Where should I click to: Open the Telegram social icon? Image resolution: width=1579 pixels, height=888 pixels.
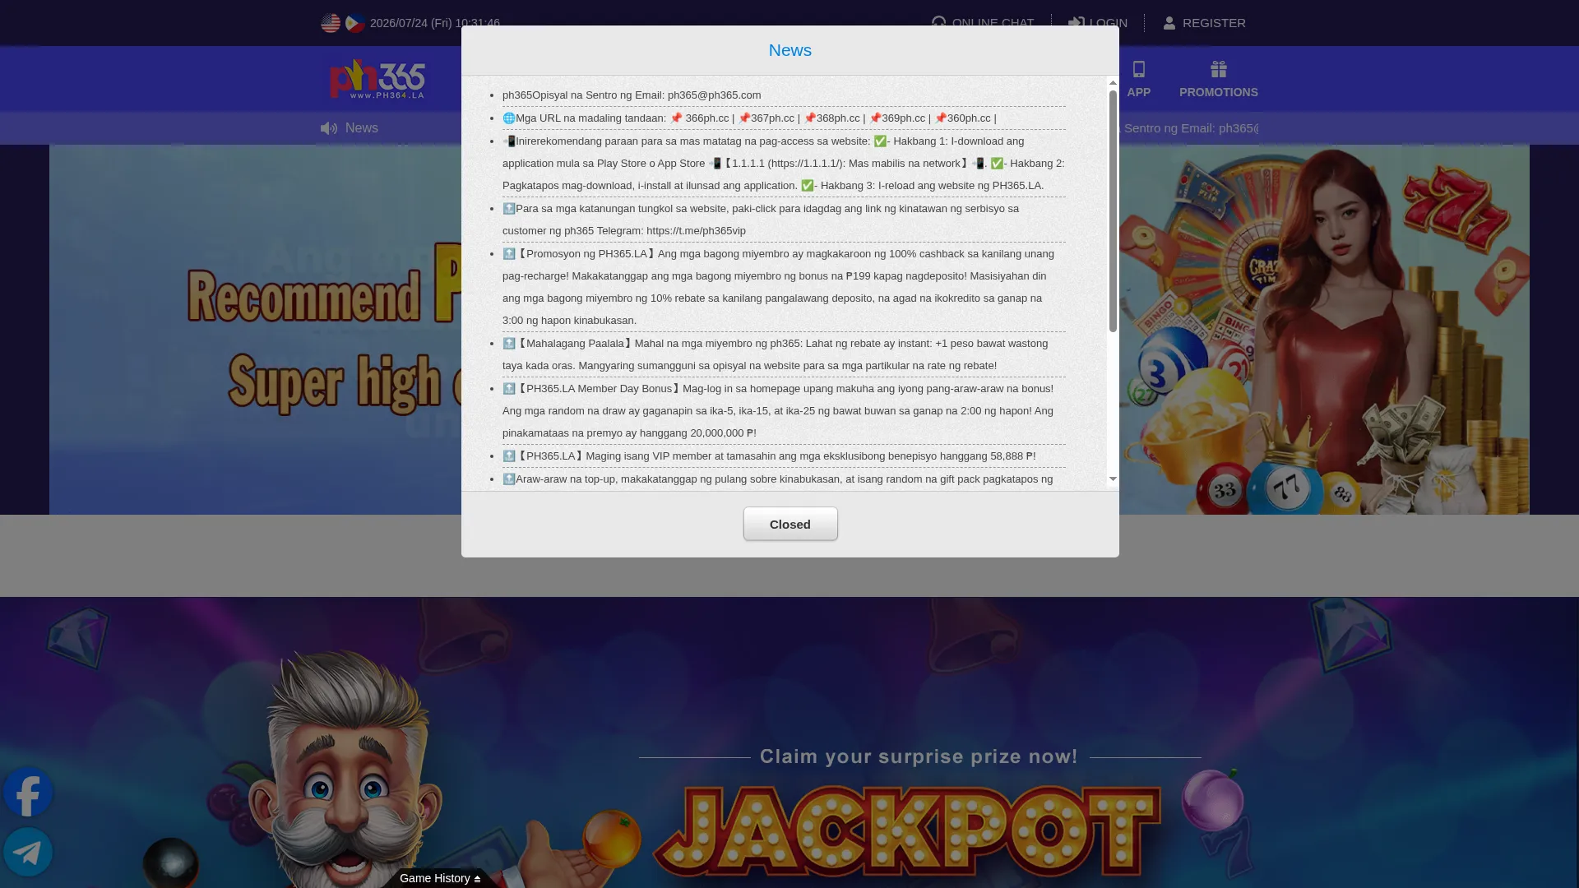[28, 852]
